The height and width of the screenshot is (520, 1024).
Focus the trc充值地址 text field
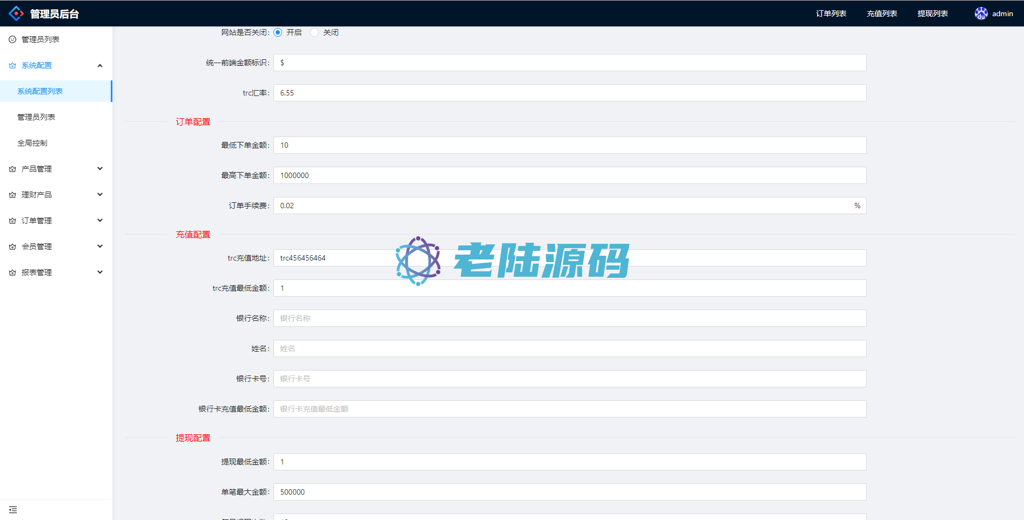pyautogui.click(x=570, y=258)
